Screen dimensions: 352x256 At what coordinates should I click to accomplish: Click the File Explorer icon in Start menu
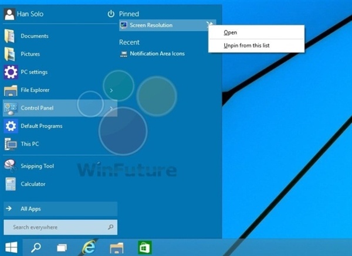point(11,90)
